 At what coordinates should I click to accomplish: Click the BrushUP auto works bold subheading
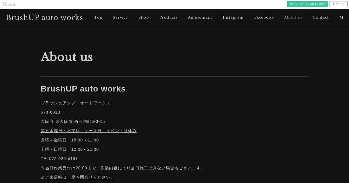pyautogui.click(x=83, y=89)
